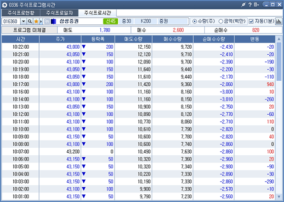Select the 금액(백만) radio button
Viewport: 284px width, 202px height.
[221, 21]
